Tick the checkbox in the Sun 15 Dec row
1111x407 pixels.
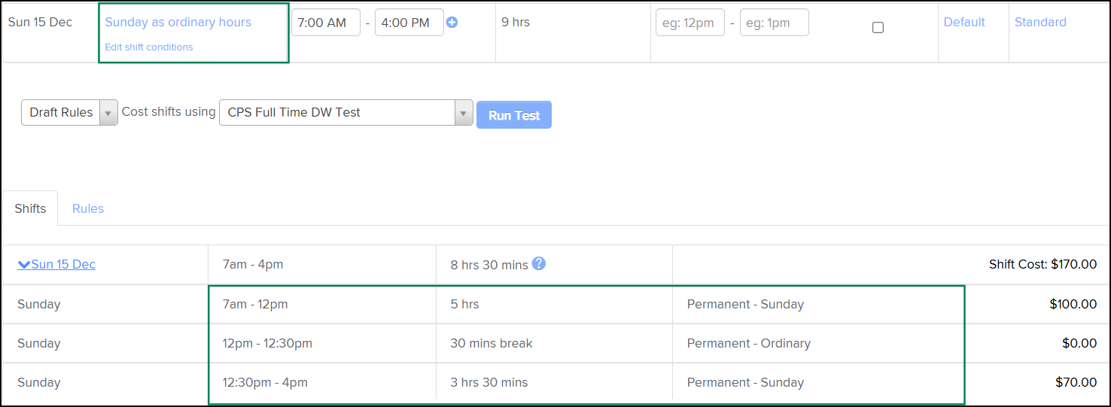pos(878,28)
